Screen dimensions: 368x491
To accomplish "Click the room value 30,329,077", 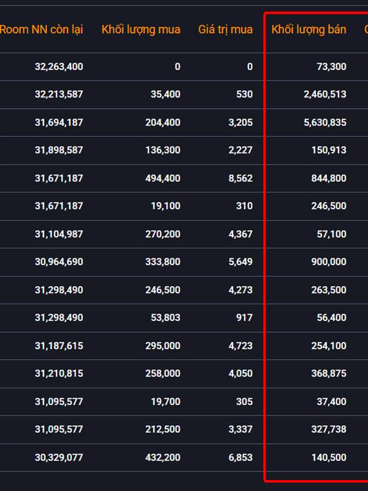I will [x=59, y=457].
